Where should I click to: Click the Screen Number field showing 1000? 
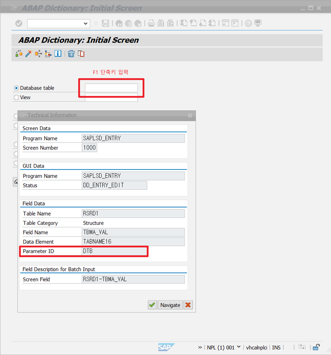pos(89,148)
